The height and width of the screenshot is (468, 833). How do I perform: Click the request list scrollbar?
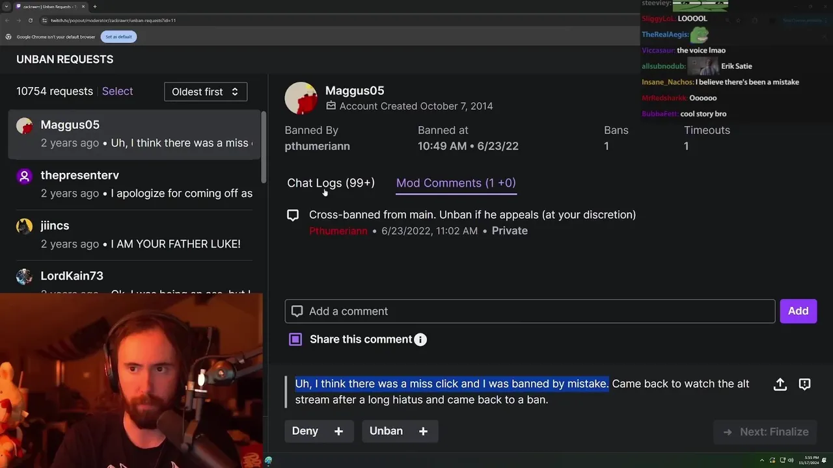(264, 147)
